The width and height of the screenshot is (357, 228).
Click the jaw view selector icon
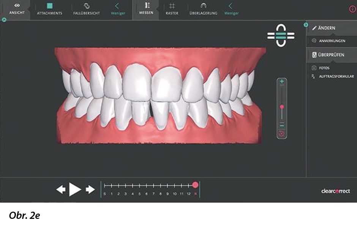click(x=281, y=36)
